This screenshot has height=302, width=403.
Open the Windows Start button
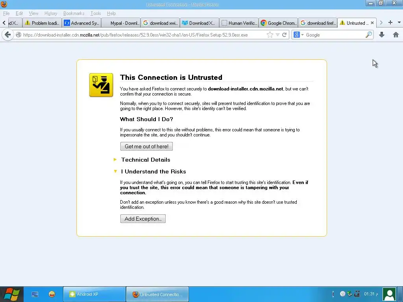[12, 294]
